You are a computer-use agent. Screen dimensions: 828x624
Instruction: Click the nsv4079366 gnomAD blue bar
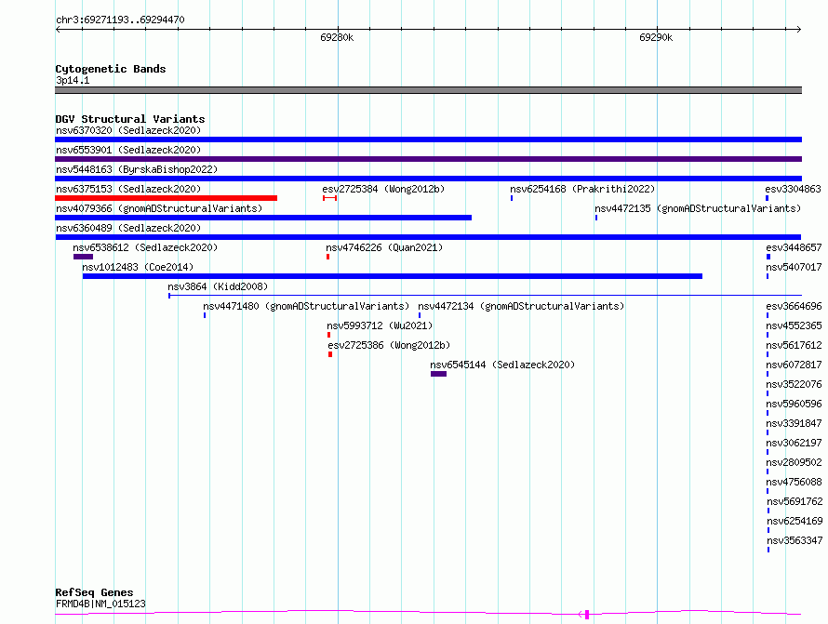click(x=263, y=218)
